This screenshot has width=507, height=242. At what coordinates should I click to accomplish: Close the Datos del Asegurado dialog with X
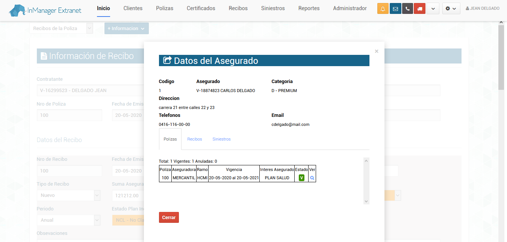click(377, 51)
